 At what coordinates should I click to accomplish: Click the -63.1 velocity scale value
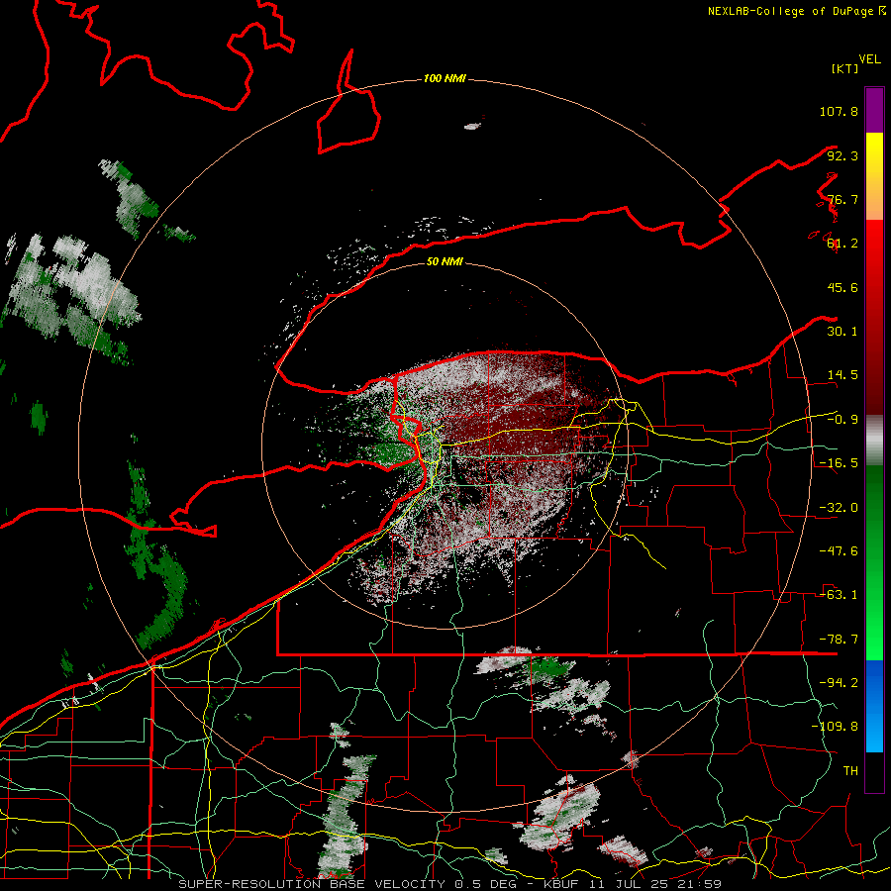(839, 595)
